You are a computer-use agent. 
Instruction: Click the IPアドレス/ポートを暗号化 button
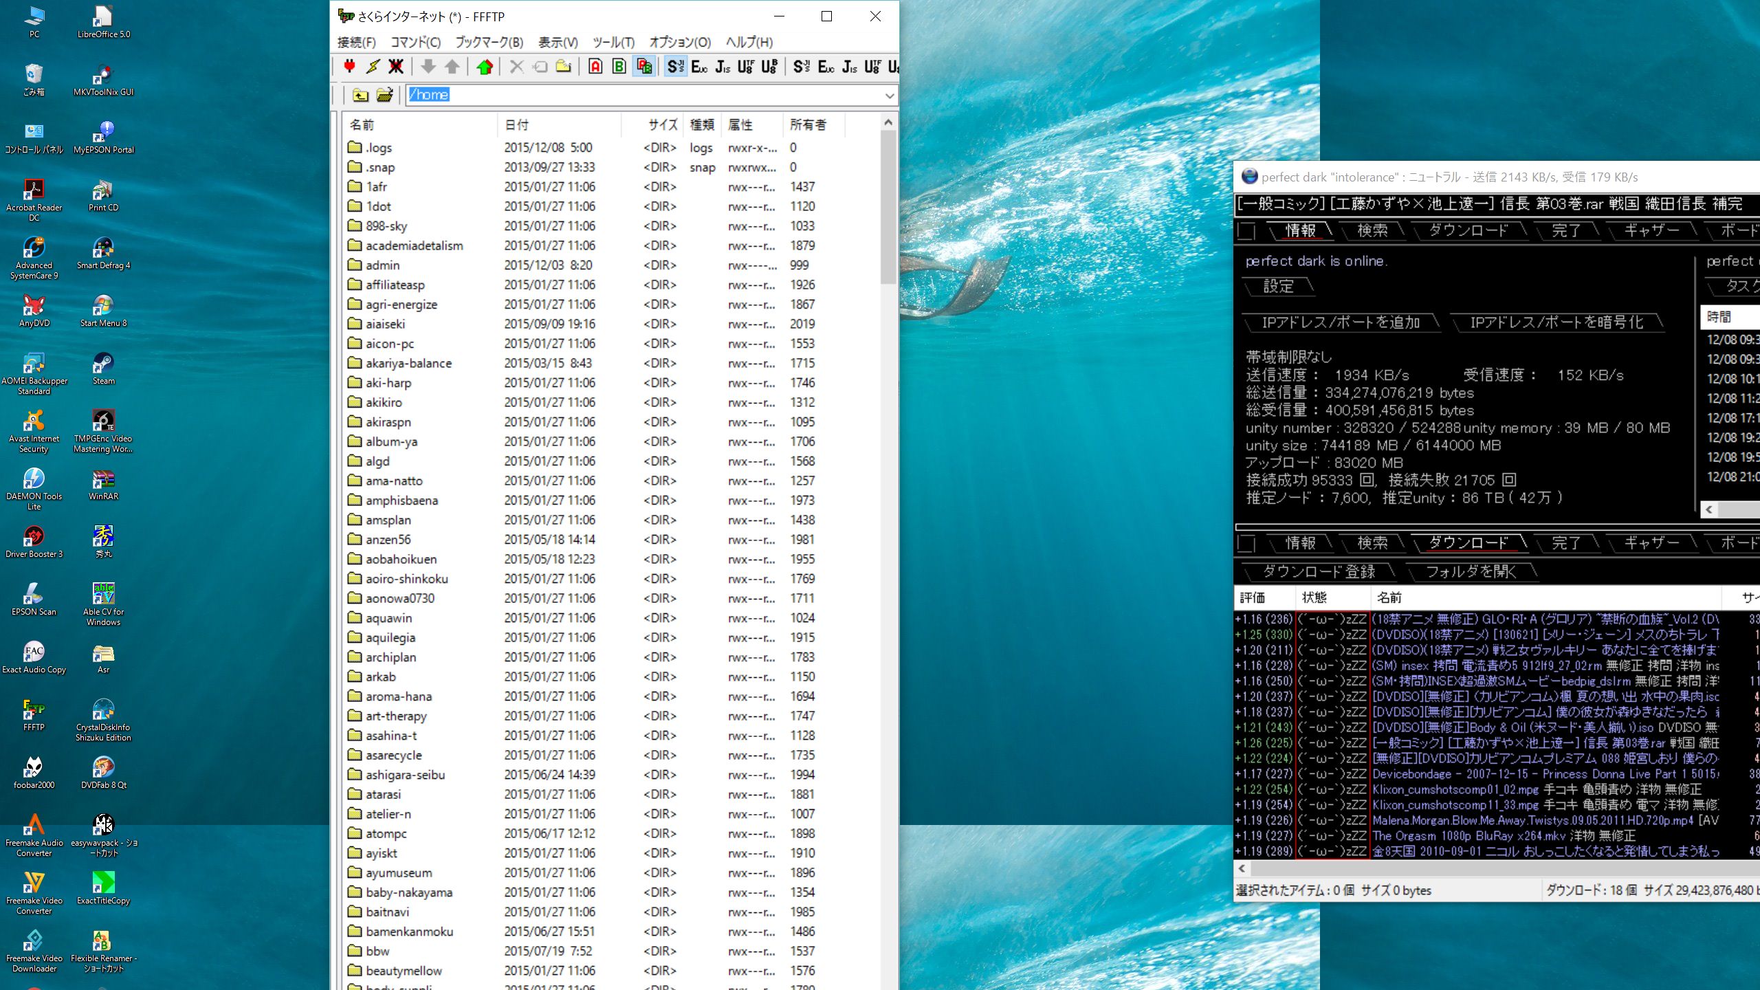click(1556, 322)
